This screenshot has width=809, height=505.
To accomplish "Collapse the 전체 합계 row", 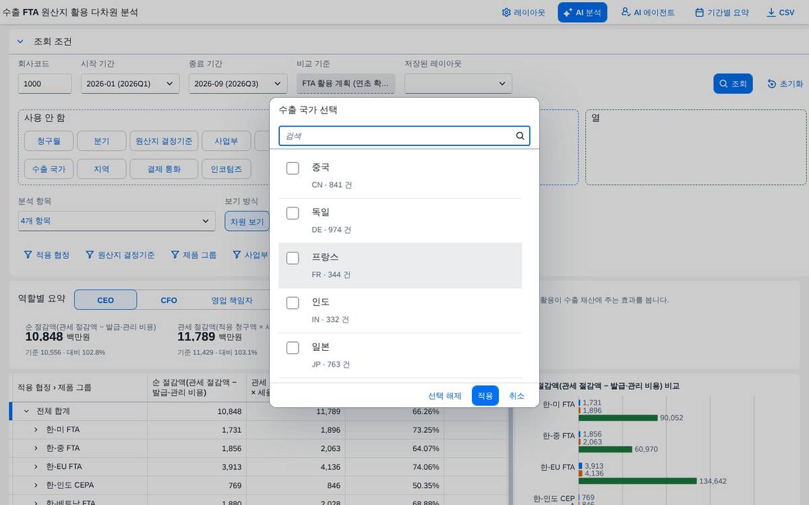I will coord(26,411).
